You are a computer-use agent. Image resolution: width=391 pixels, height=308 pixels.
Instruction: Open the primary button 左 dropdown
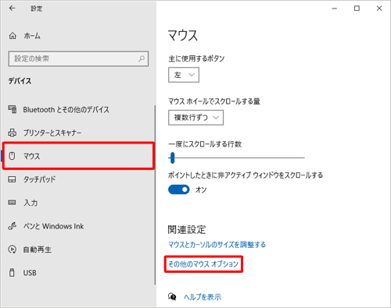click(184, 75)
